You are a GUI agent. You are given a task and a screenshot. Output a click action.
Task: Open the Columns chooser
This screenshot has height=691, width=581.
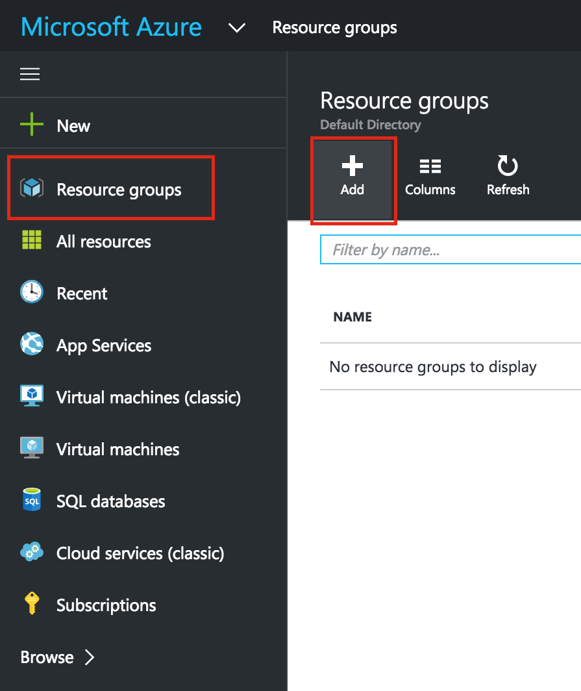coord(430,177)
